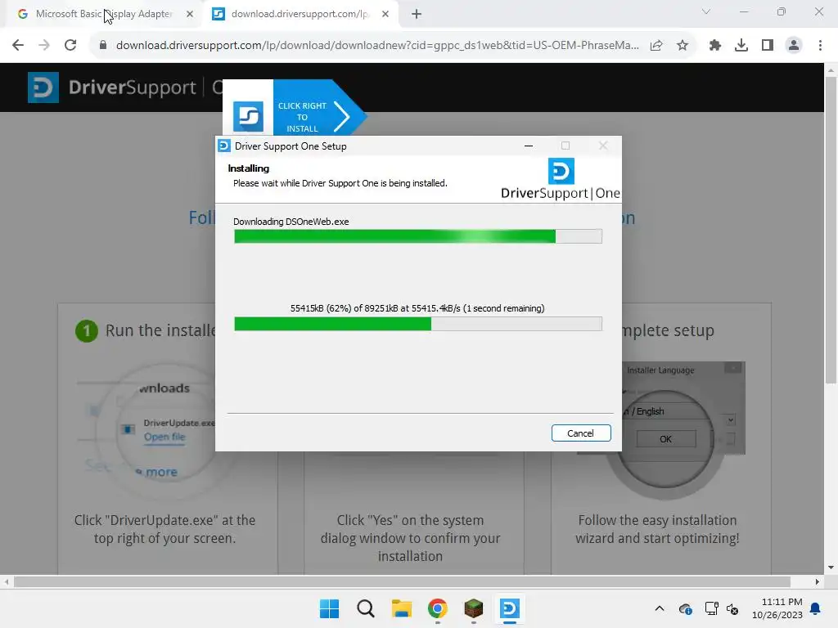Screen dimensions: 838x628
Task: Cancel the Driver Support One installation
Action: (581, 433)
